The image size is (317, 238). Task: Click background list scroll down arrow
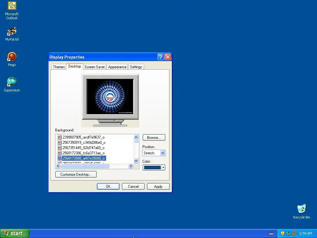[x=136, y=161]
